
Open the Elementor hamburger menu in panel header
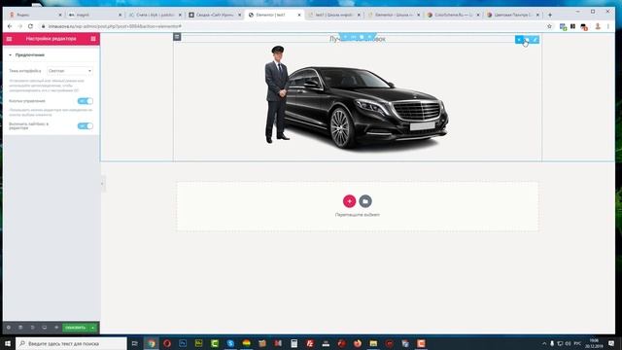pyautogui.click(x=9, y=39)
